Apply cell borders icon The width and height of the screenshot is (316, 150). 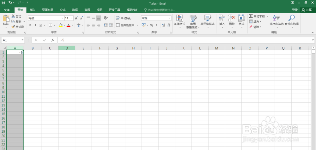click(x=51, y=25)
